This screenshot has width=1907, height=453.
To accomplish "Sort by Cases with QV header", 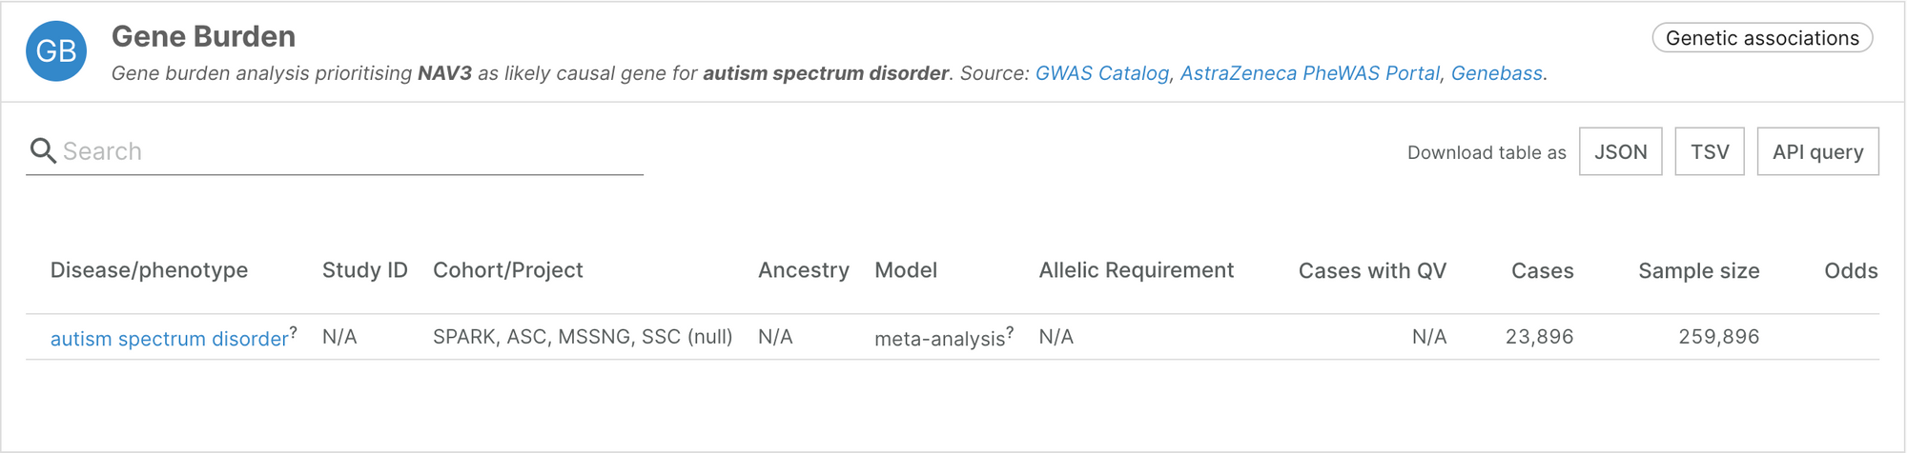I will (1372, 270).
